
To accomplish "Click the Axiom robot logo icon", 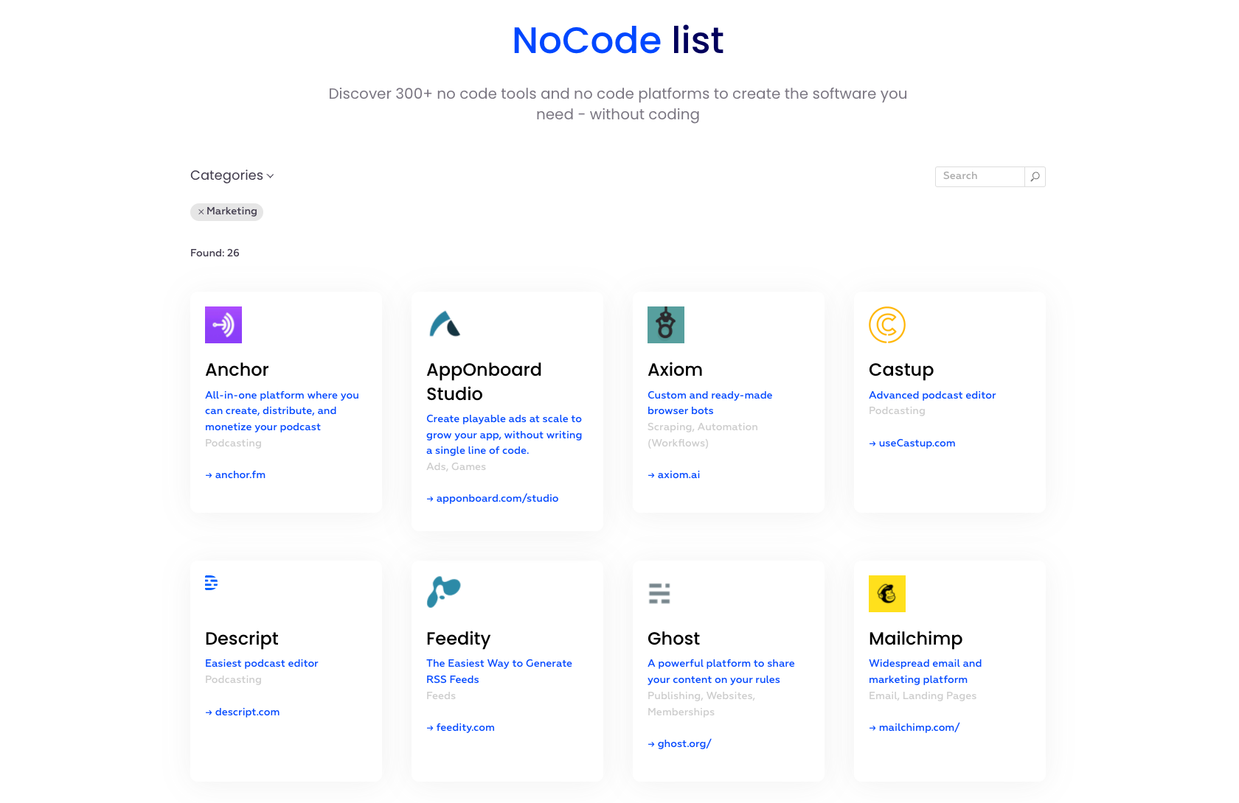I will click(666, 325).
